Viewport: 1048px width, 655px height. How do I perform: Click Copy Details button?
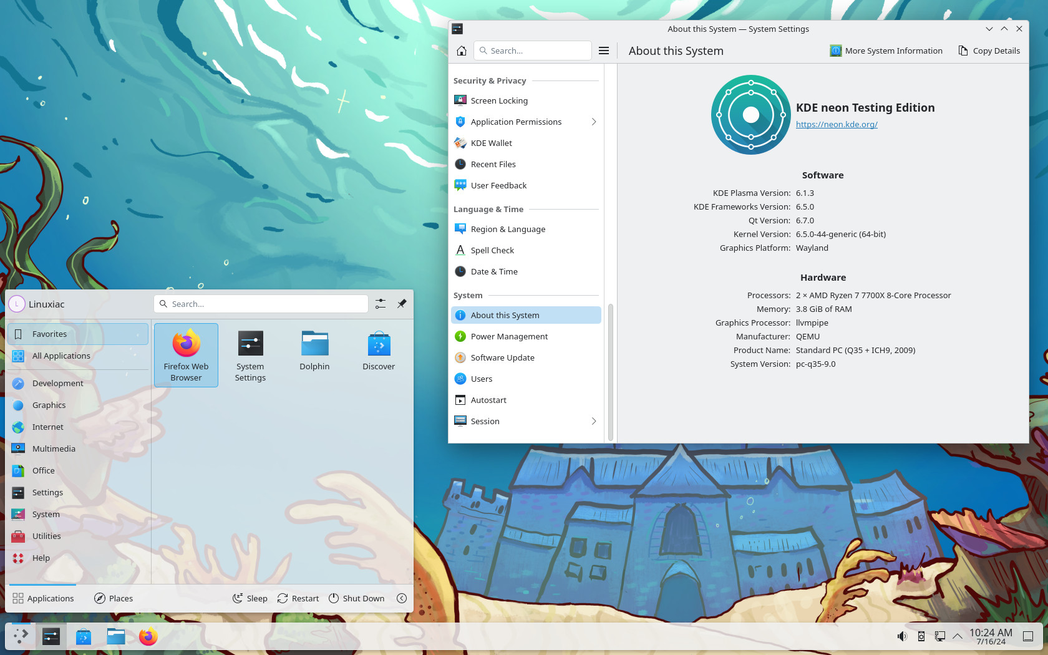[x=989, y=51]
